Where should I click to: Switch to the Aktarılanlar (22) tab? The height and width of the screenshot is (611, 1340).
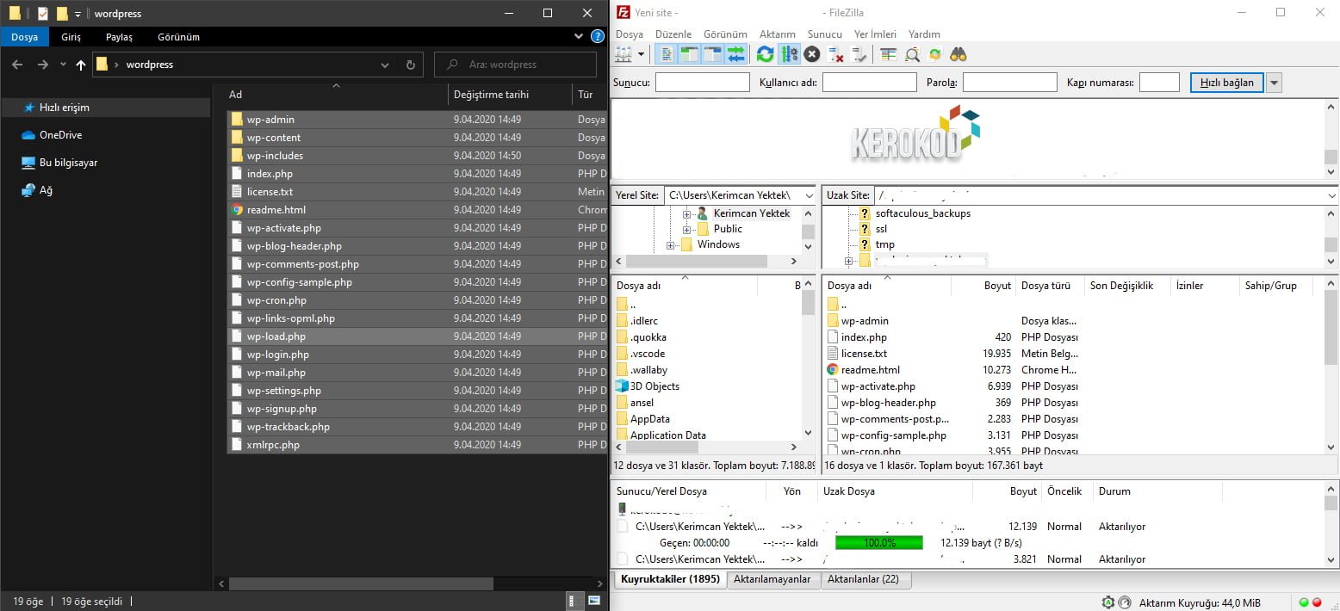pyautogui.click(x=863, y=579)
